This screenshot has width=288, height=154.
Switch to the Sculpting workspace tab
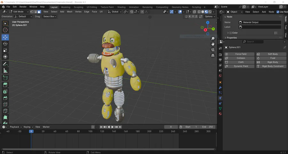pos(78,7)
